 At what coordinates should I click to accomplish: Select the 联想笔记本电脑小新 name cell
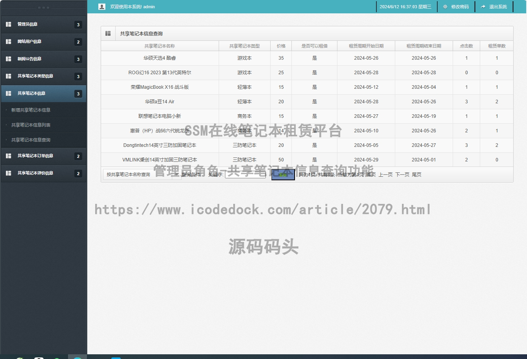click(160, 116)
